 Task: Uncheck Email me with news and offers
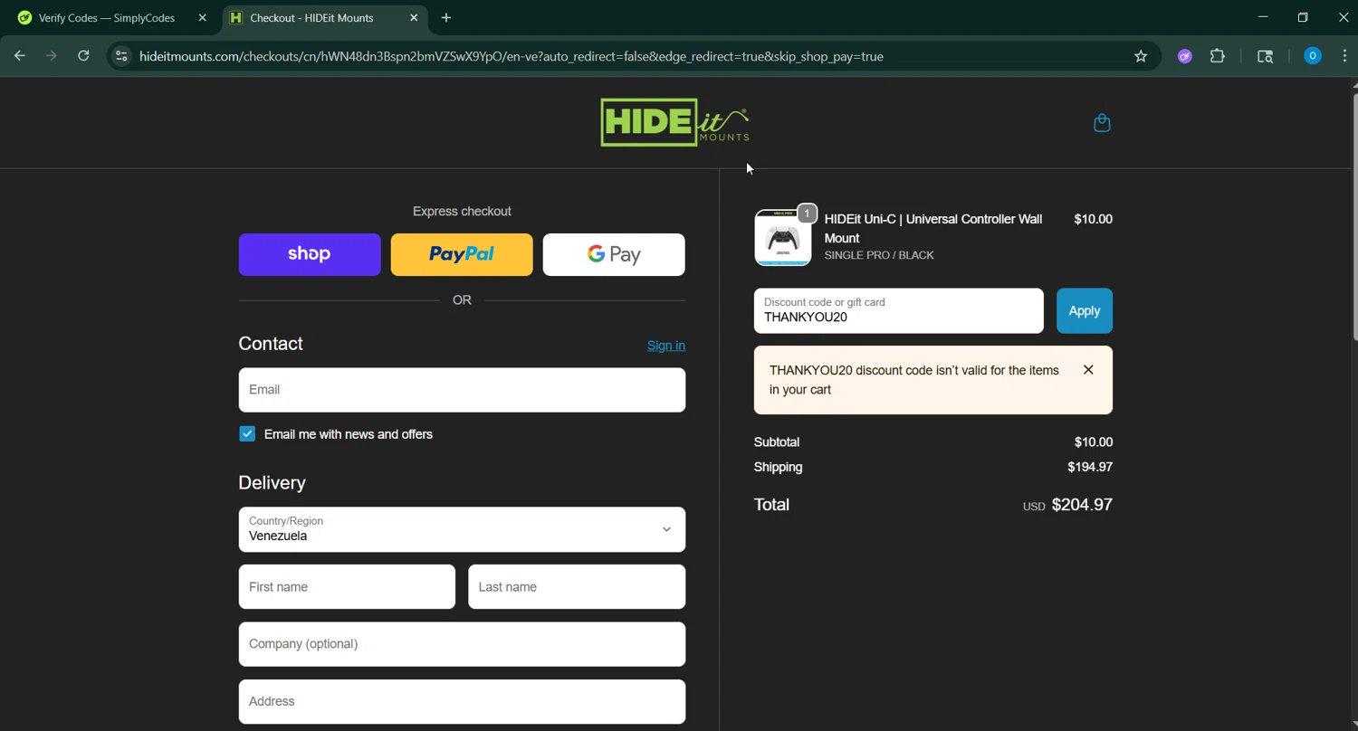pyautogui.click(x=247, y=434)
